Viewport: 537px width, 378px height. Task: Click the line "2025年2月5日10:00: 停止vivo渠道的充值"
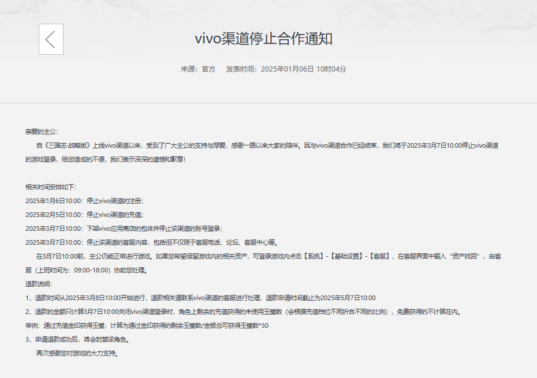tap(84, 215)
